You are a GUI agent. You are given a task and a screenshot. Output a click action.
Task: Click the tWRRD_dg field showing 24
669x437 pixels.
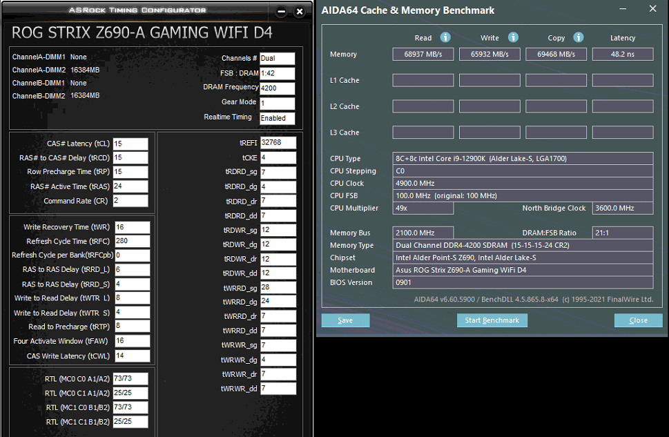[278, 301]
